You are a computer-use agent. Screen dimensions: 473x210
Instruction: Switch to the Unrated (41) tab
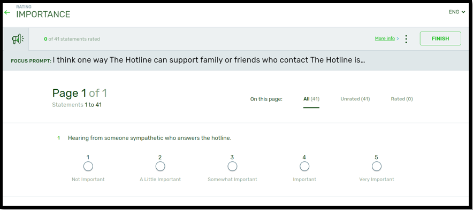pyautogui.click(x=355, y=99)
